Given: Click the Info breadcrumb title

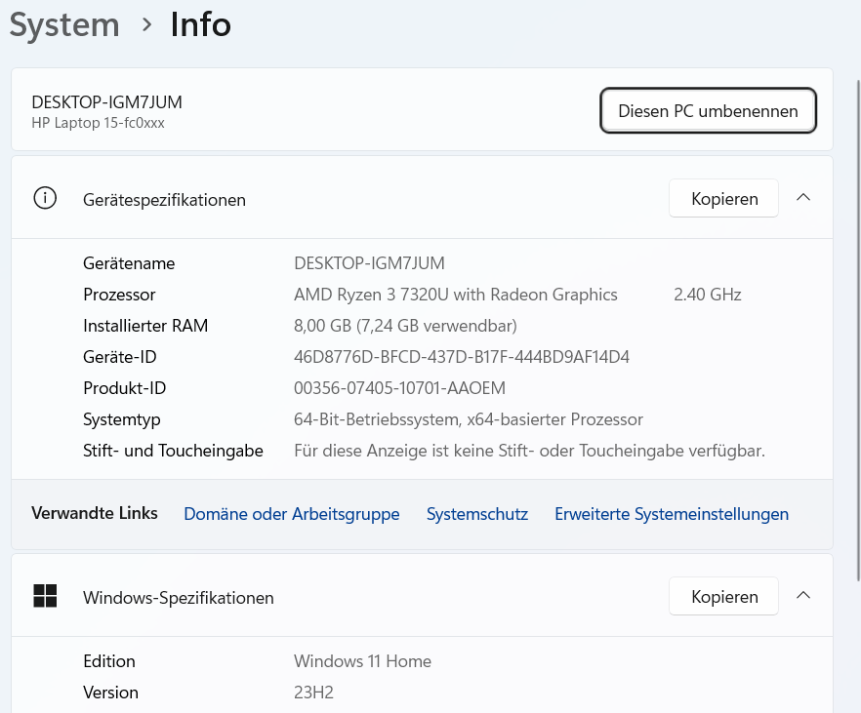Looking at the screenshot, I should (200, 24).
